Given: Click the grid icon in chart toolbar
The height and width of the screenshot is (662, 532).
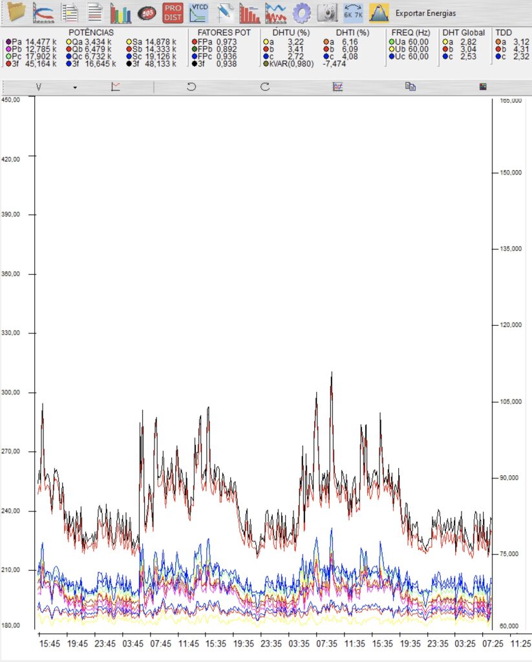Looking at the screenshot, I should click(482, 87).
